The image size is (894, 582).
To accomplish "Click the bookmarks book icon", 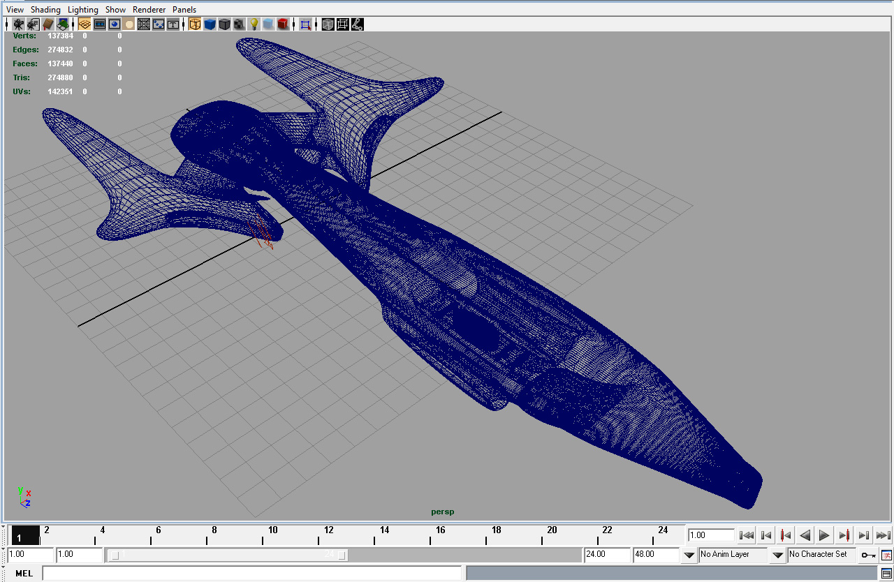I will [48, 24].
